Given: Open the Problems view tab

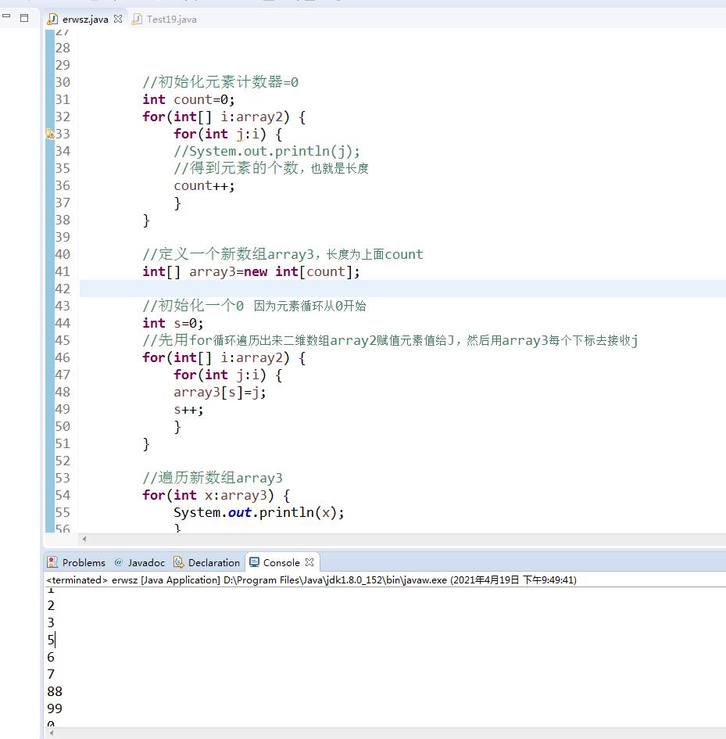Looking at the screenshot, I should 77,562.
